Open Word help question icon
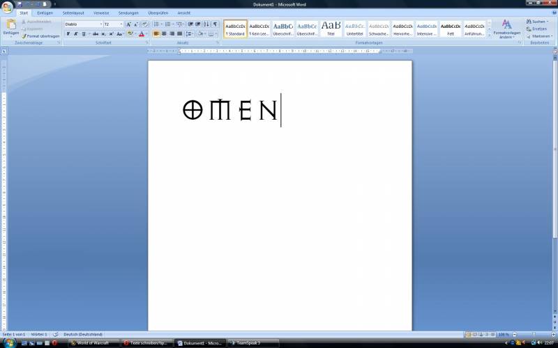Image resolution: width=558 pixels, height=348 pixels. tap(554, 13)
